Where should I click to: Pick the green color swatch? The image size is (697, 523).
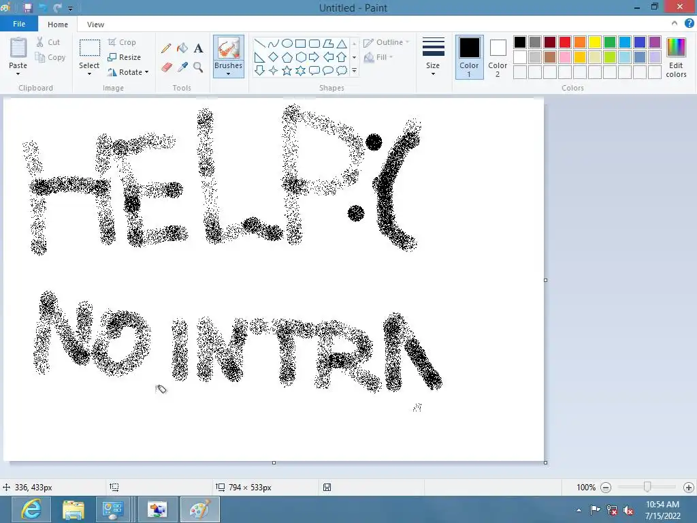coord(610,42)
